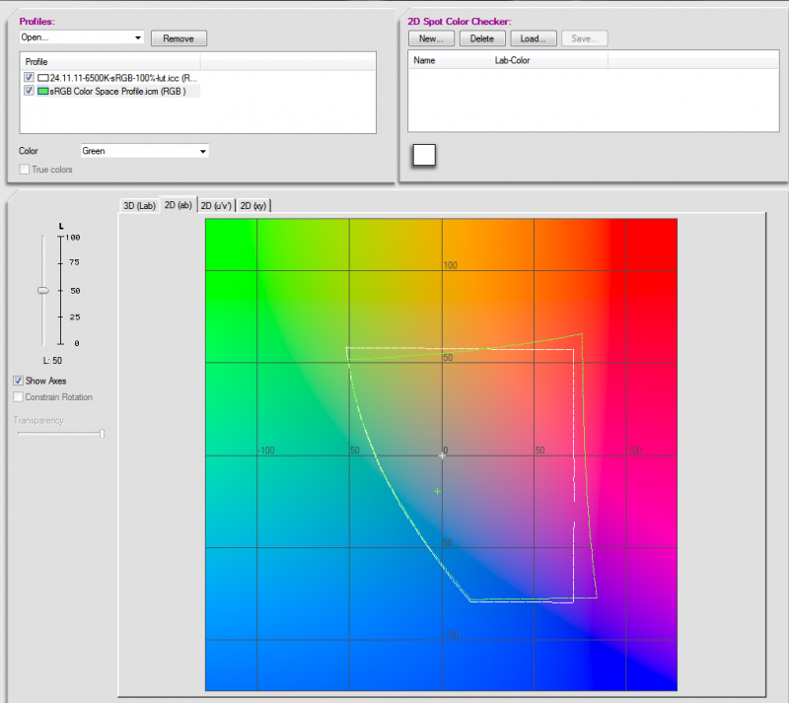Click the Lab-Color column header
789x703 pixels.
click(549, 60)
